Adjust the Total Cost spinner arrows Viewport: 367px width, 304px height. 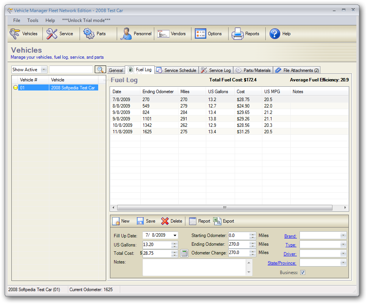(175, 253)
